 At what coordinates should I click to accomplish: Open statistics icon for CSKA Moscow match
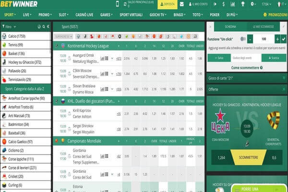tap(102, 73)
